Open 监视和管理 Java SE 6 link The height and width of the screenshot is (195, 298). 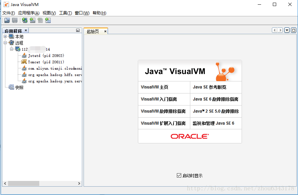(x=213, y=123)
